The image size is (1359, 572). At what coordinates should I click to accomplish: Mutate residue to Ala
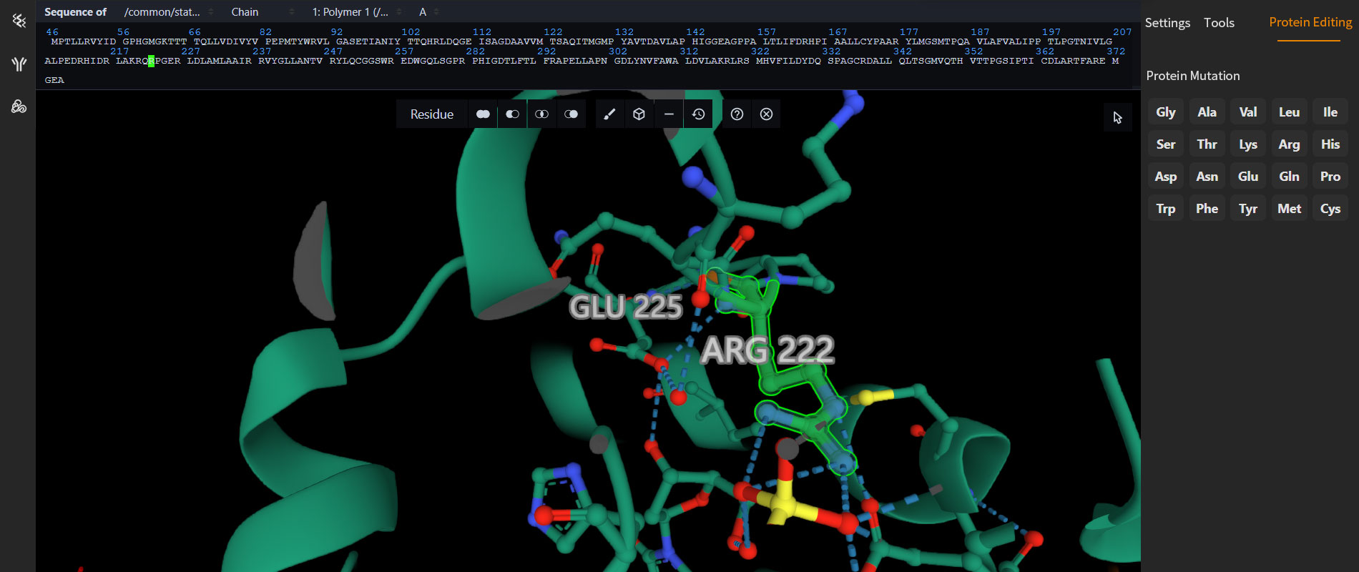[1207, 112]
